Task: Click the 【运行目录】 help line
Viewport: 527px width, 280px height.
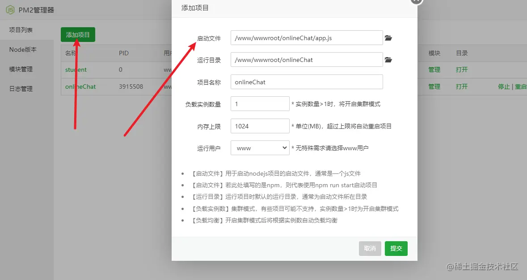Action: tap(279, 197)
